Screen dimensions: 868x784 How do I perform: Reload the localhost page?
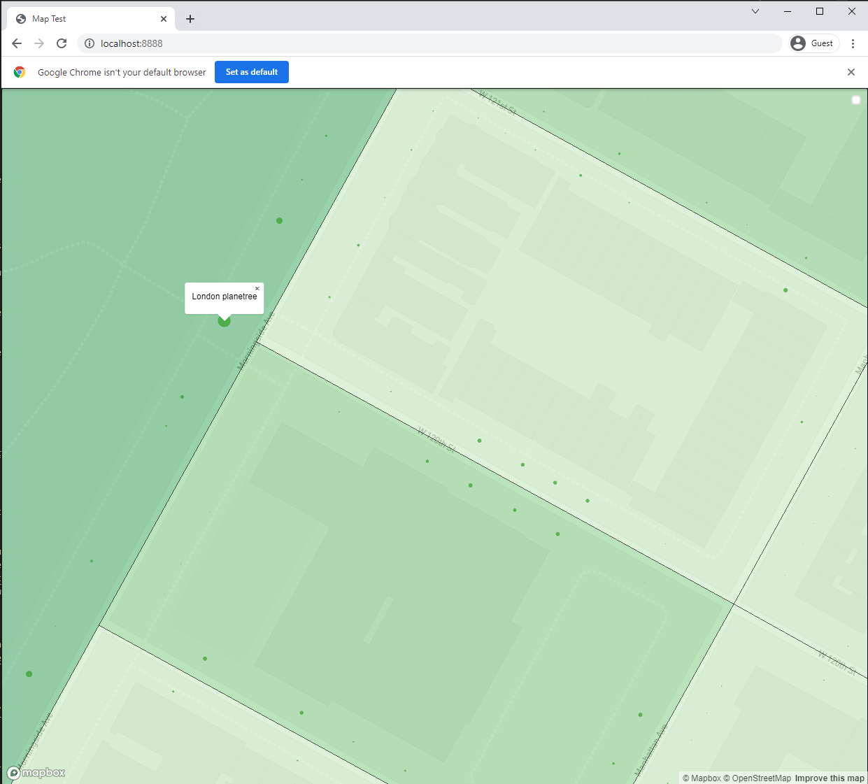click(62, 43)
